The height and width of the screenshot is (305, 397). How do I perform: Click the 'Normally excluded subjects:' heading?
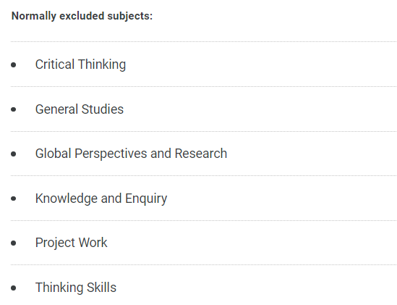pos(82,16)
